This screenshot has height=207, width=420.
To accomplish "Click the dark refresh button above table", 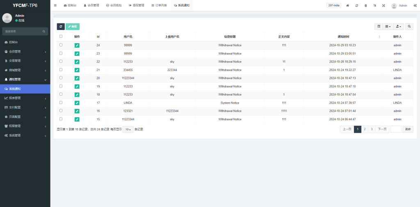I will tap(61, 26).
